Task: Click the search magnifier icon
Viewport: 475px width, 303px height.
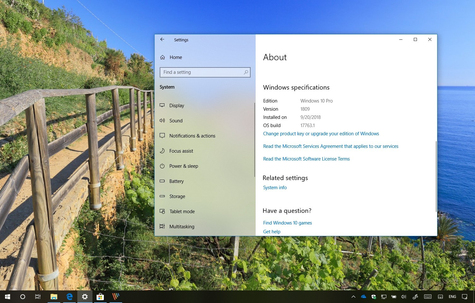Action: click(x=246, y=72)
